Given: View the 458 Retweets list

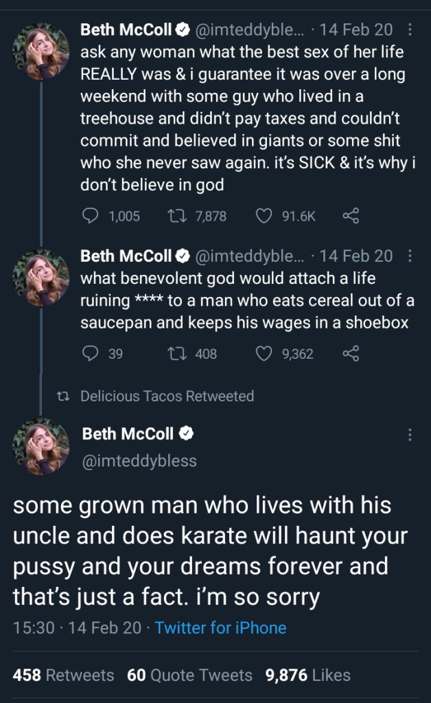Looking at the screenshot, I should [63, 676].
